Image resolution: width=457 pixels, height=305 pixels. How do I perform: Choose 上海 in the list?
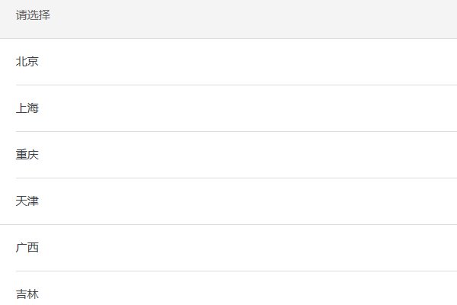pos(27,108)
